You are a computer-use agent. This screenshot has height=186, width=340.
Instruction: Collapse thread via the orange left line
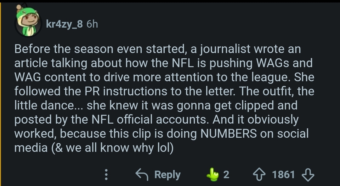tap(0, 94)
